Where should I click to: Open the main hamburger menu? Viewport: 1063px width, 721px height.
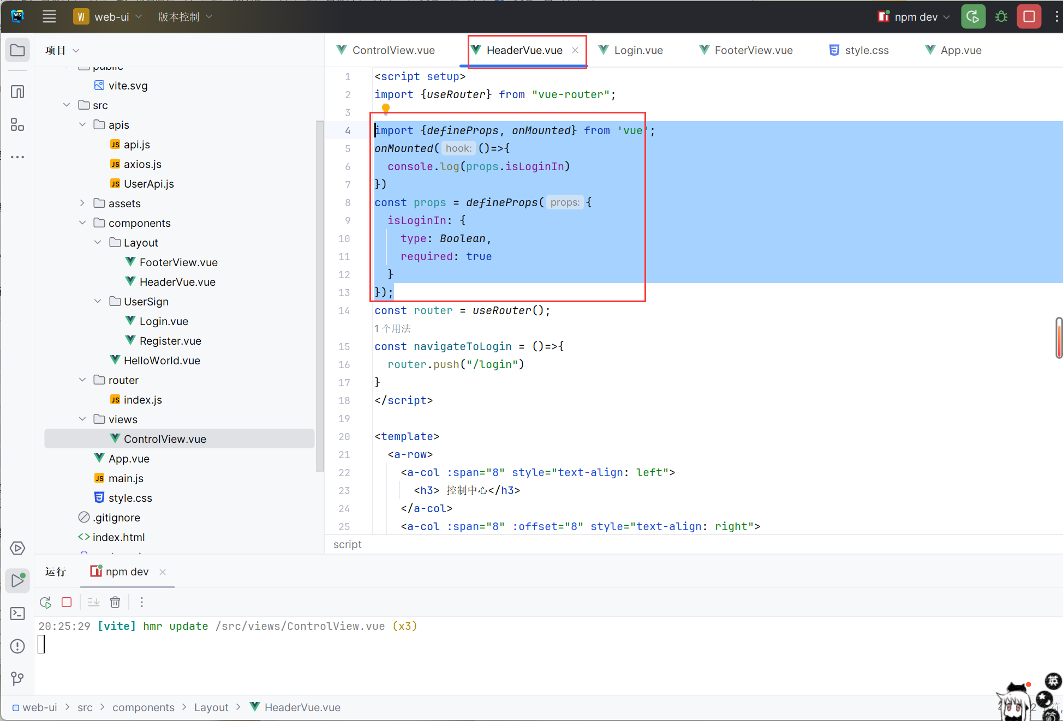coord(49,16)
